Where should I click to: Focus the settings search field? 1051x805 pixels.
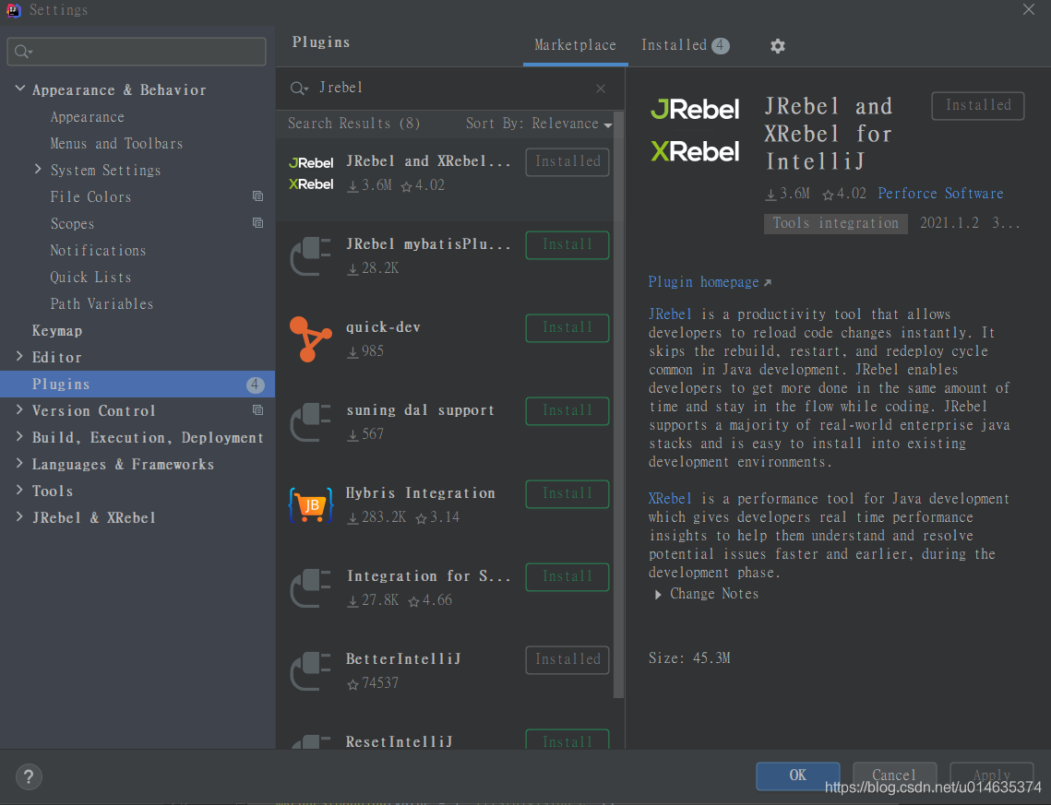(x=137, y=52)
